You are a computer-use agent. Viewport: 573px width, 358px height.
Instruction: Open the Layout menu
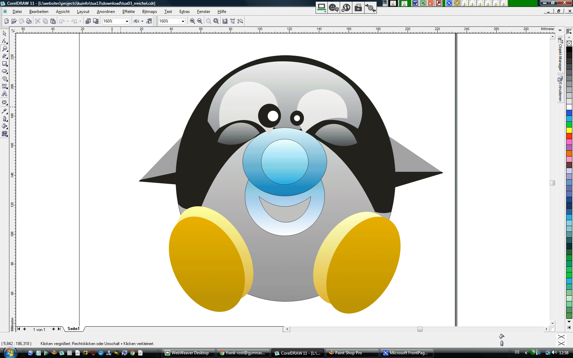click(83, 12)
